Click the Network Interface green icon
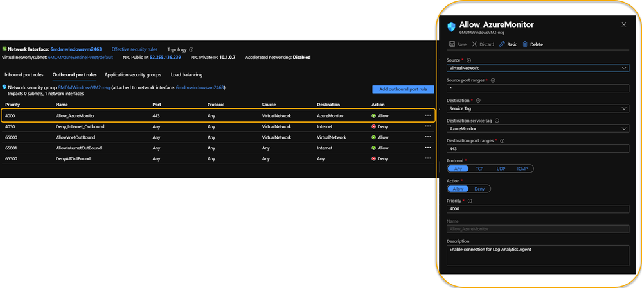This screenshot has height=288, width=642. [x=4, y=49]
